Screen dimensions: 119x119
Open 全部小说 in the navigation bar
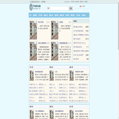click(x=83, y=15)
